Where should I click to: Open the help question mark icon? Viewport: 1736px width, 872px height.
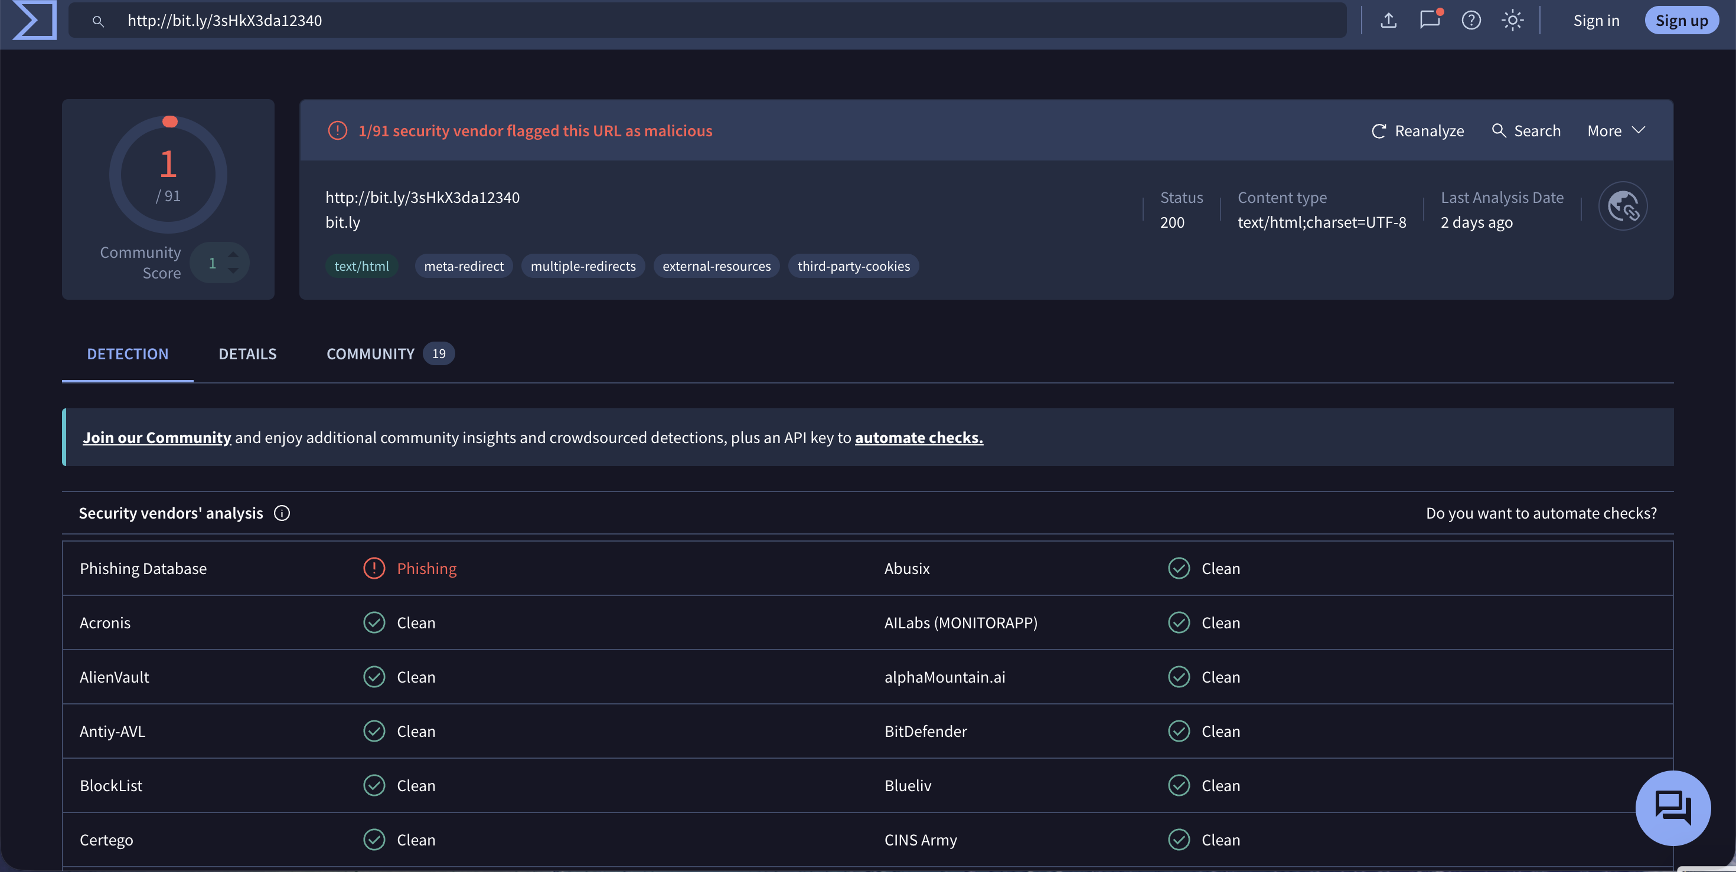pos(1471,20)
